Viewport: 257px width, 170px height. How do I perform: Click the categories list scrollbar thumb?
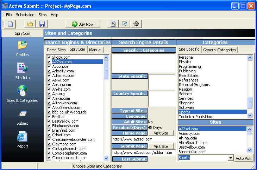[x=250, y=103]
